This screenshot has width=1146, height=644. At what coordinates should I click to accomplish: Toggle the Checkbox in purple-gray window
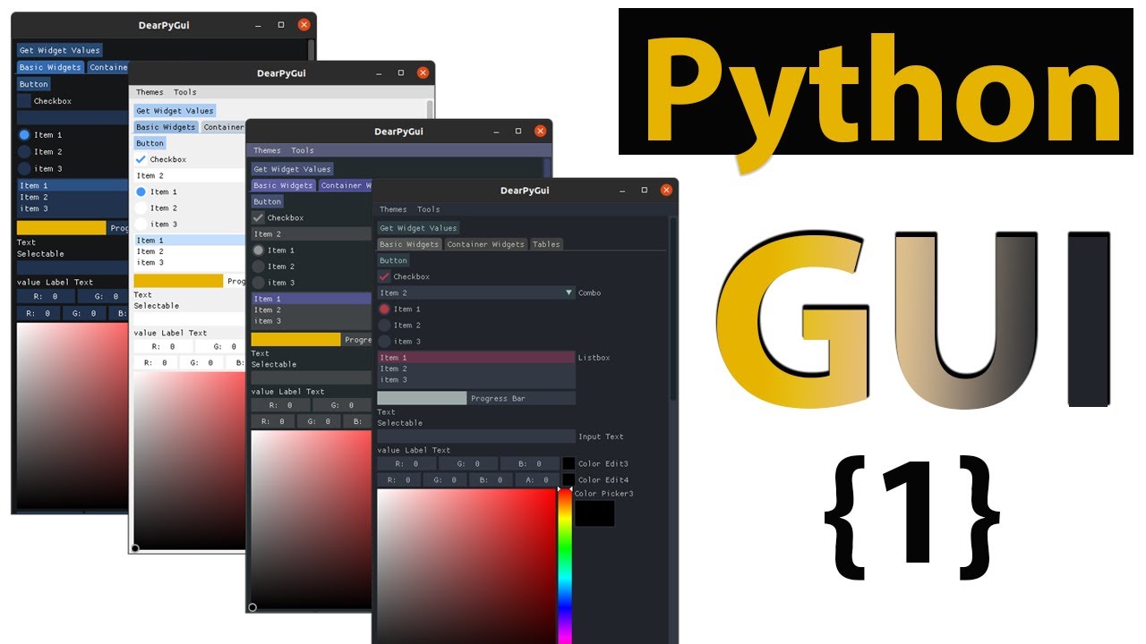[258, 217]
